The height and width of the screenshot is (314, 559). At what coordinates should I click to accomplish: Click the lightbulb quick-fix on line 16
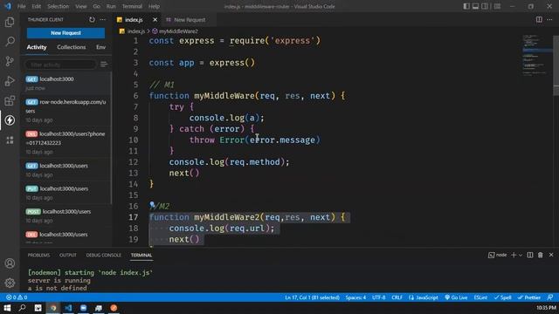pyautogui.click(x=152, y=205)
